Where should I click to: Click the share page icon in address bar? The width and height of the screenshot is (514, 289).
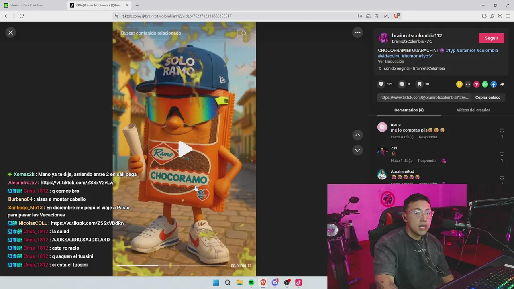pos(386,16)
